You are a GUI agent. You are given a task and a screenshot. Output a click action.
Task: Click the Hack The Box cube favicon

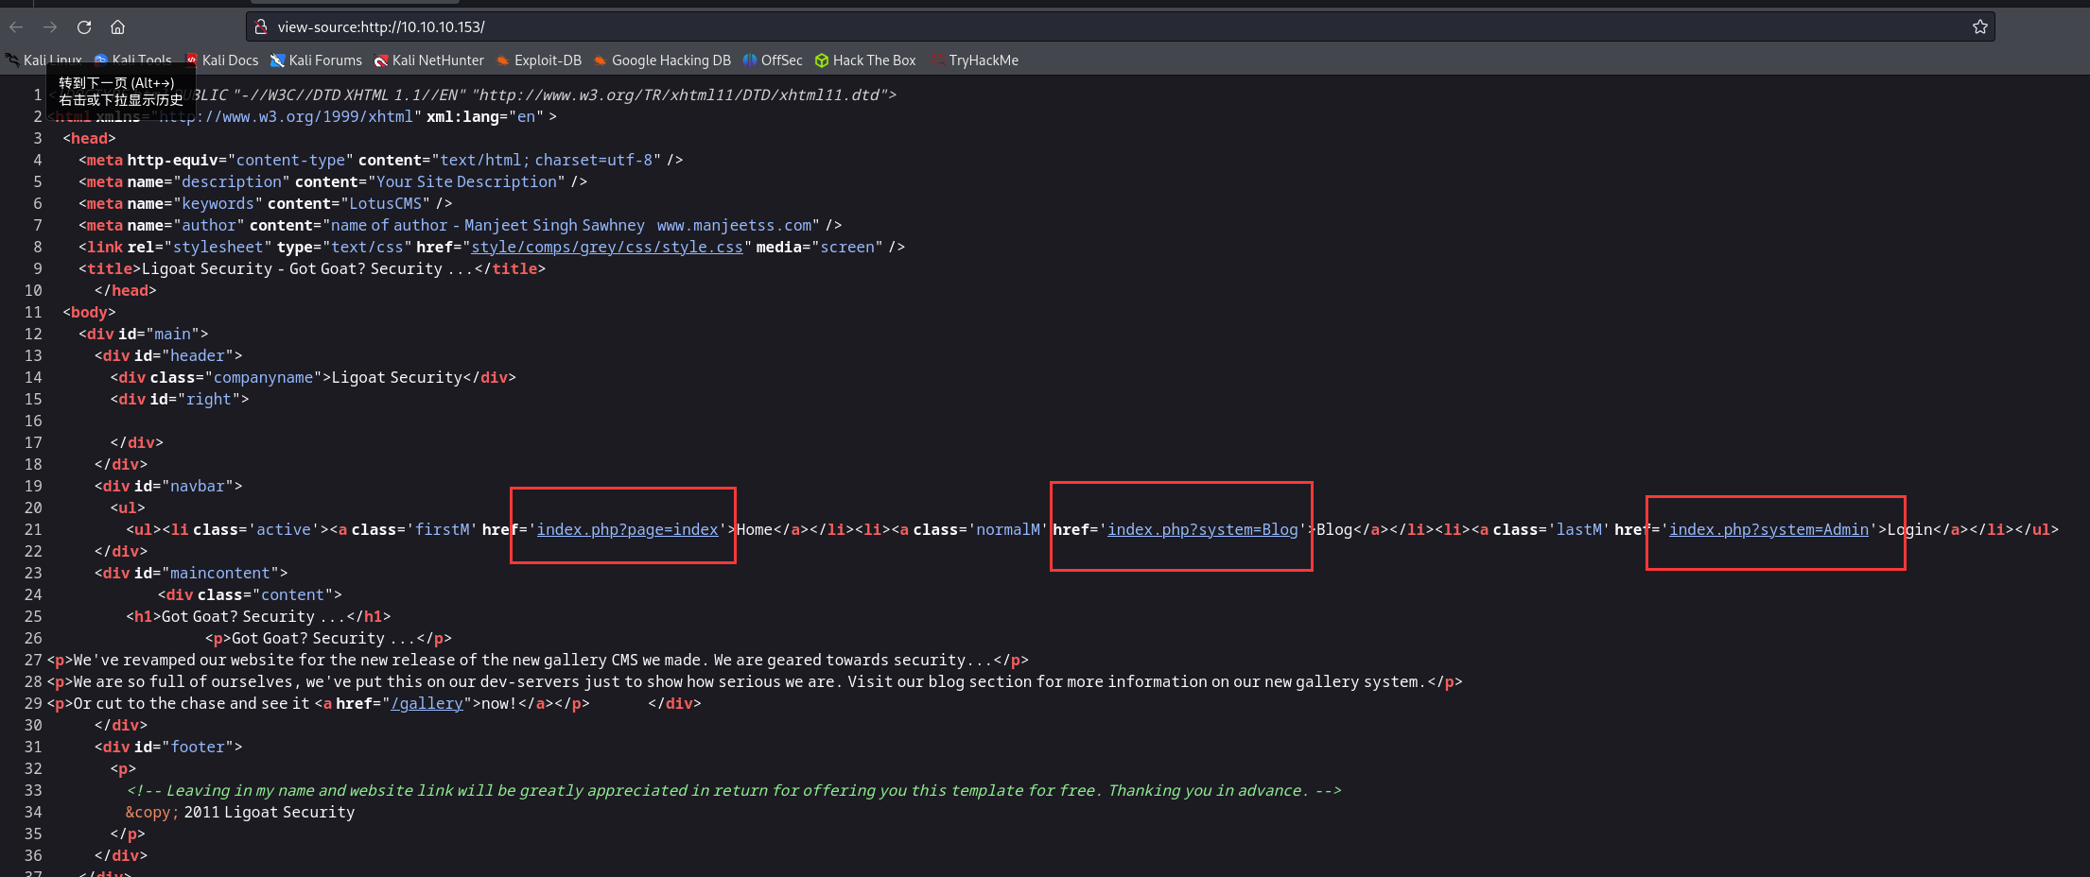tap(821, 60)
